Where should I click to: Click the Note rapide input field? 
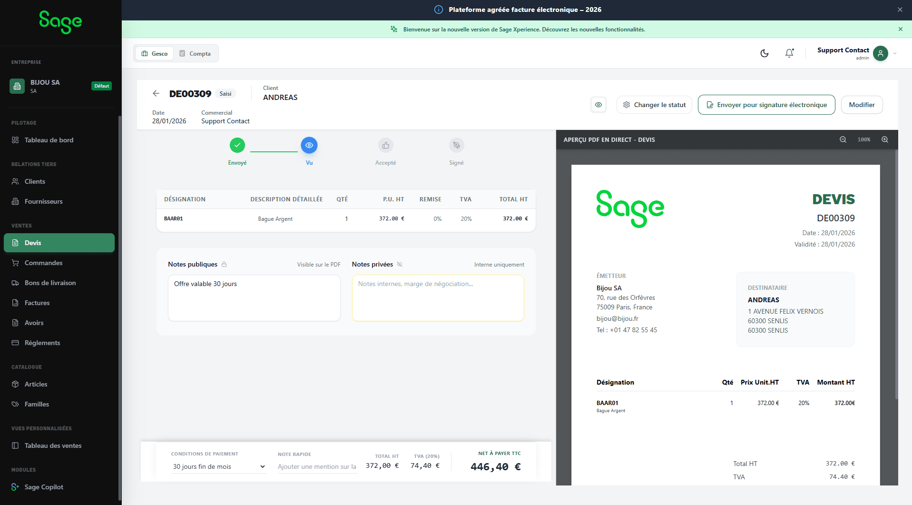[x=317, y=466]
